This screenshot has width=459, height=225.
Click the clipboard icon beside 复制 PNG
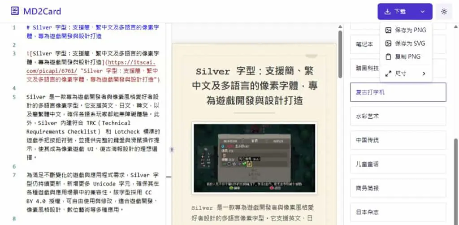(x=388, y=56)
